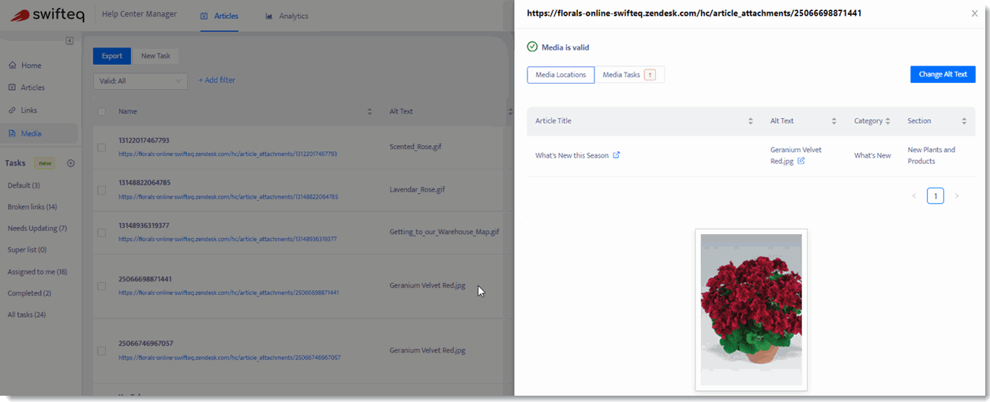
Task: Go to next page in pagination
Action: [x=957, y=195]
